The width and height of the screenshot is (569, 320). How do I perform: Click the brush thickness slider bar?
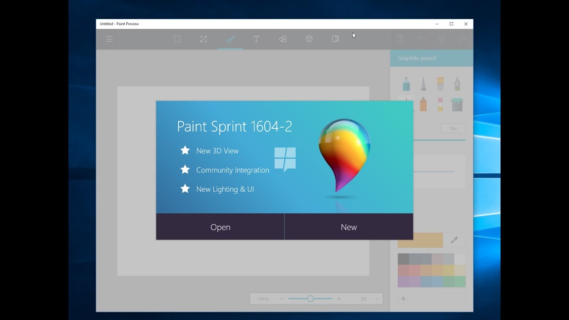click(x=439, y=140)
